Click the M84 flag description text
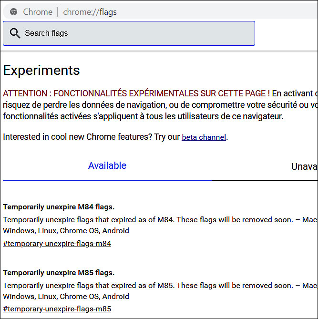 [160, 225]
